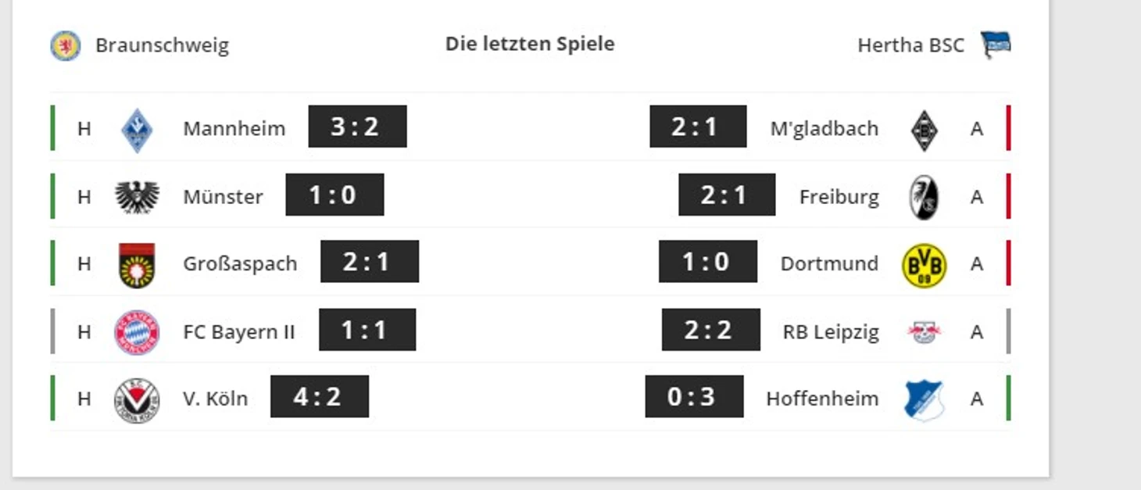The image size is (1141, 490).
Task: Select the Münster eagle logo
Action: pyautogui.click(x=137, y=197)
